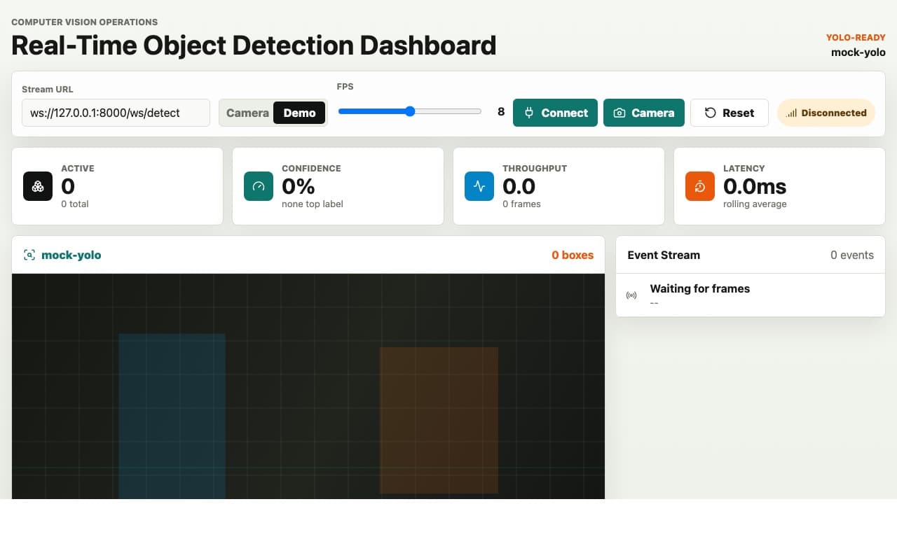Click the "mock-yolo" title above video
This screenshot has height=560, width=897.
[x=71, y=255]
